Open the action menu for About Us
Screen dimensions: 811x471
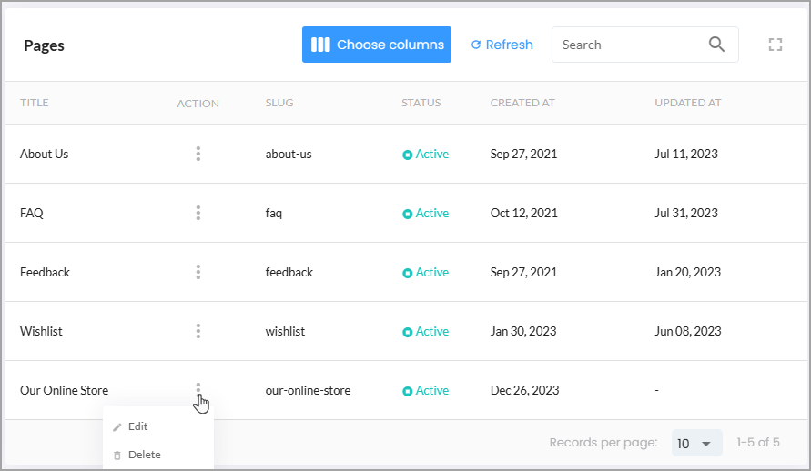[x=198, y=154]
